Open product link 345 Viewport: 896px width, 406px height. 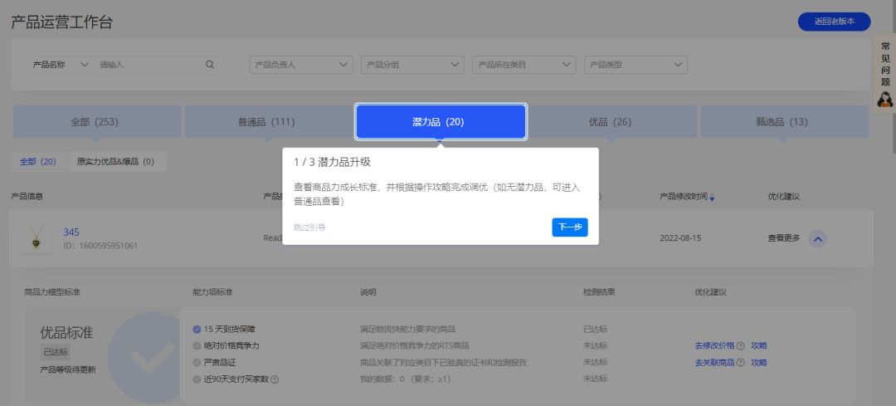click(71, 232)
